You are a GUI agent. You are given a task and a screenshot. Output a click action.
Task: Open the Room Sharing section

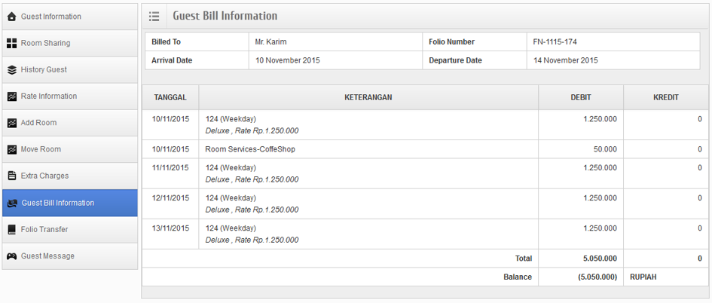[45, 44]
